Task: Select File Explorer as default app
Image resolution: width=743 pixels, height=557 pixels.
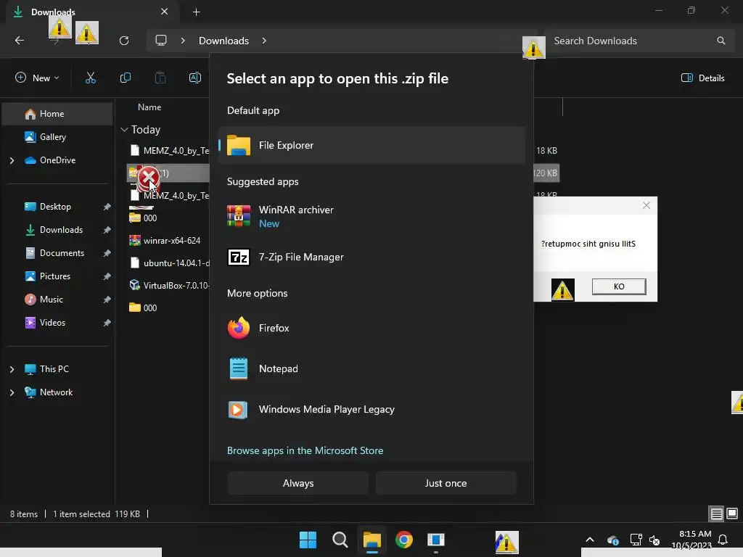Action: pyautogui.click(x=372, y=145)
